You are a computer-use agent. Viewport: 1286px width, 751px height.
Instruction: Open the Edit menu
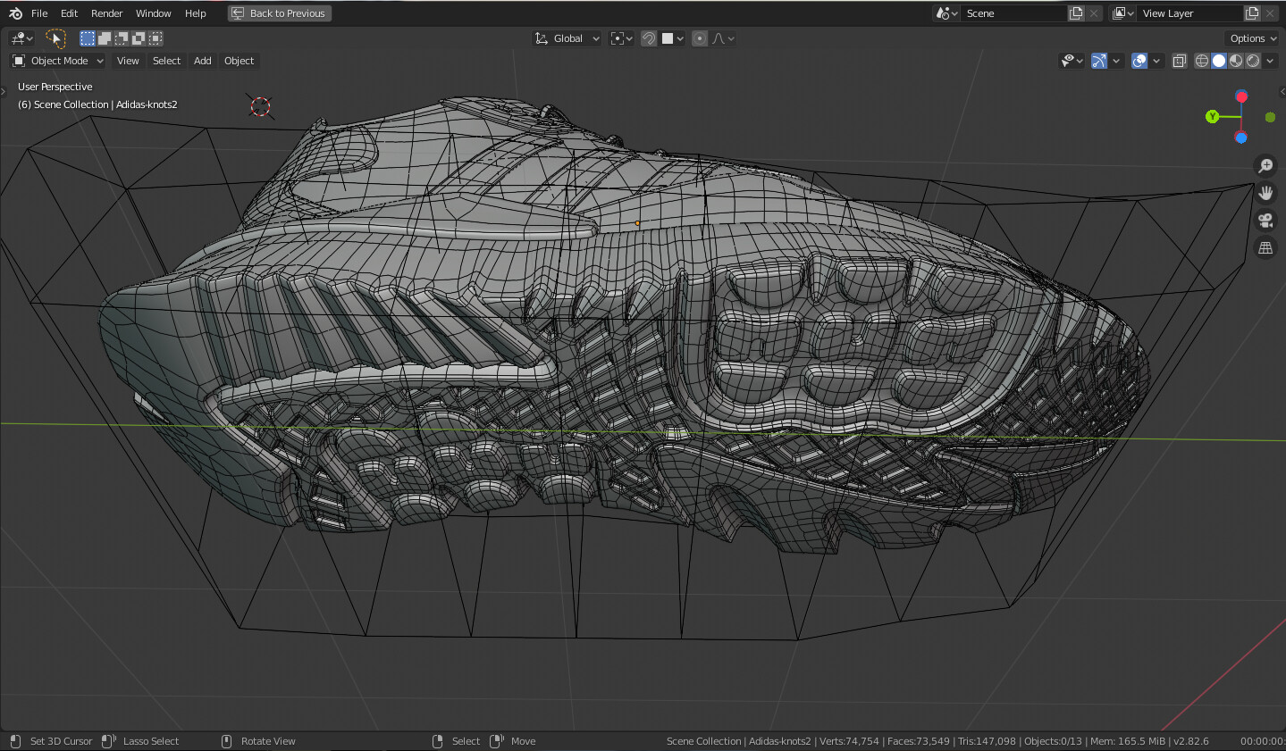point(69,13)
